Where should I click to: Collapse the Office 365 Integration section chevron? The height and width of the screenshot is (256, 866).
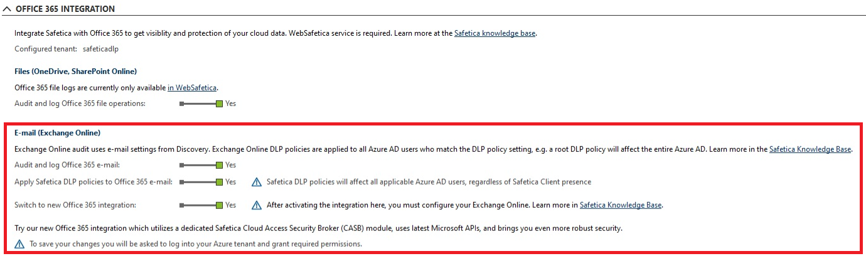7,9
